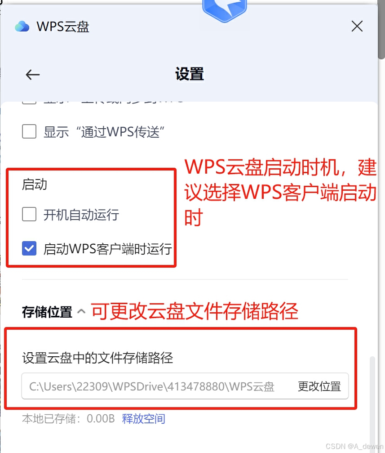Click the 设置 page title

(x=190, y=74)
